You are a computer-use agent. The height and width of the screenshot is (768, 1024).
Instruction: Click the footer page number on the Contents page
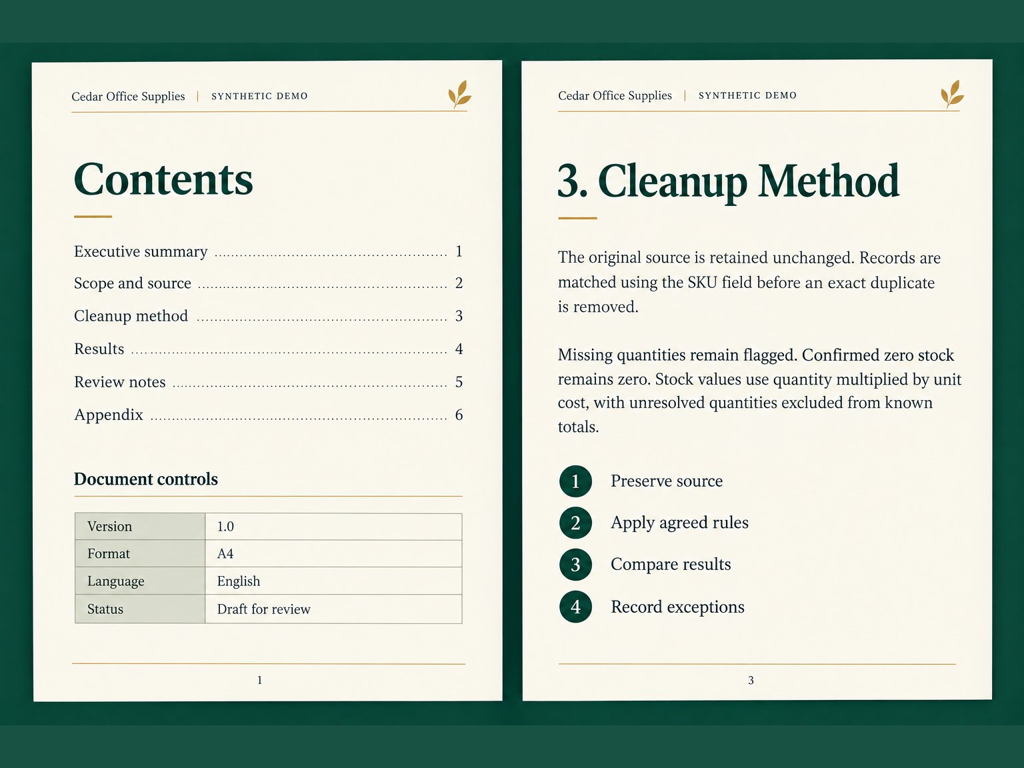259,680
